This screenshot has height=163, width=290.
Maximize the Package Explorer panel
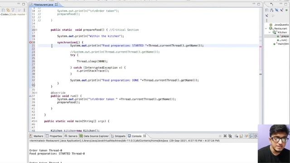click(24, 4)
